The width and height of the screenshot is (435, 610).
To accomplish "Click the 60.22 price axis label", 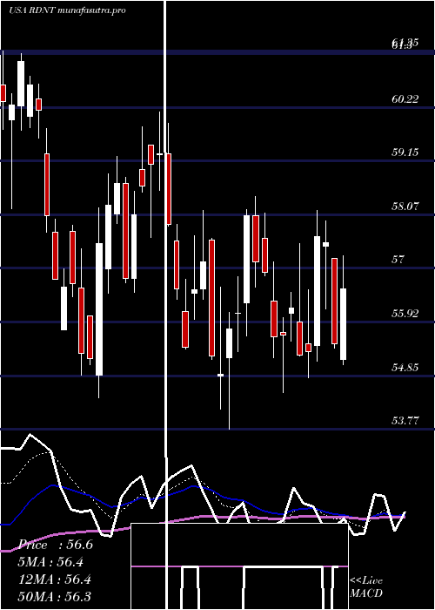I will pyautogui.click(x=405, y=99).
